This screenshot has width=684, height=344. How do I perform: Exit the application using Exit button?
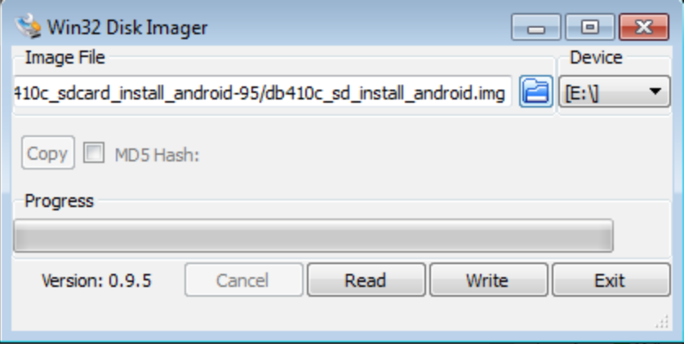[611, 280]
